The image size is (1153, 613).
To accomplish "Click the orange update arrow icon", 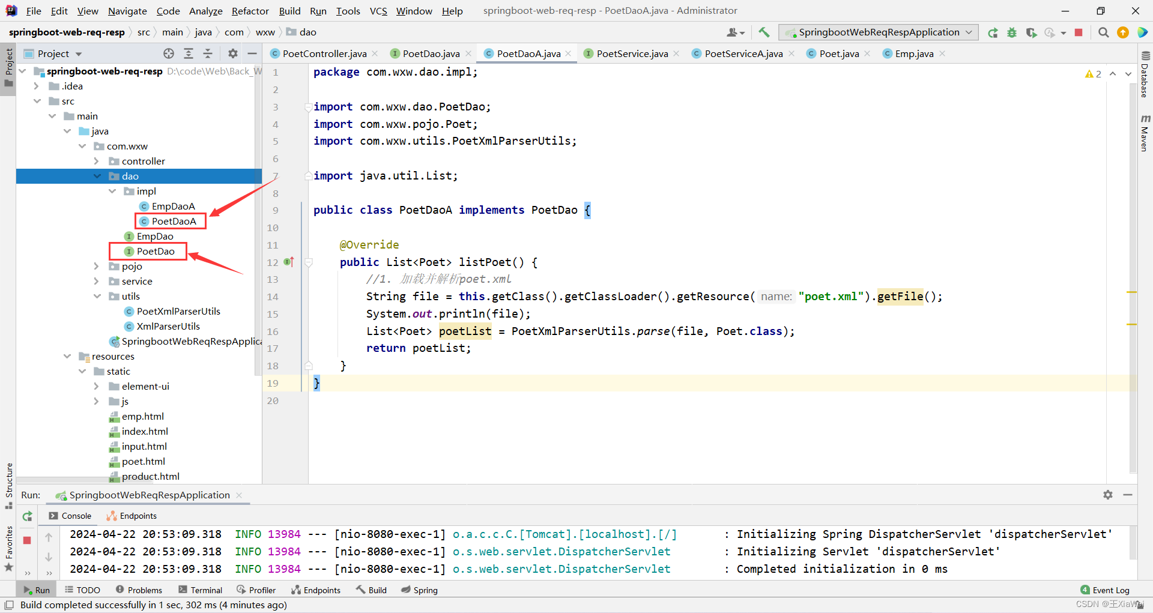I will [x=1122, y=32].
